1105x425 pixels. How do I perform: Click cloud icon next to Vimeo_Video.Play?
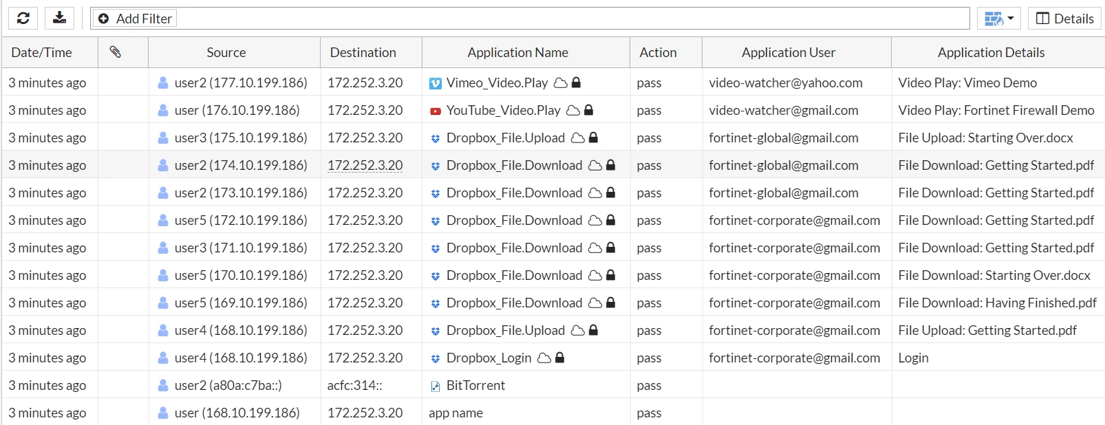(x=561, y=83)
